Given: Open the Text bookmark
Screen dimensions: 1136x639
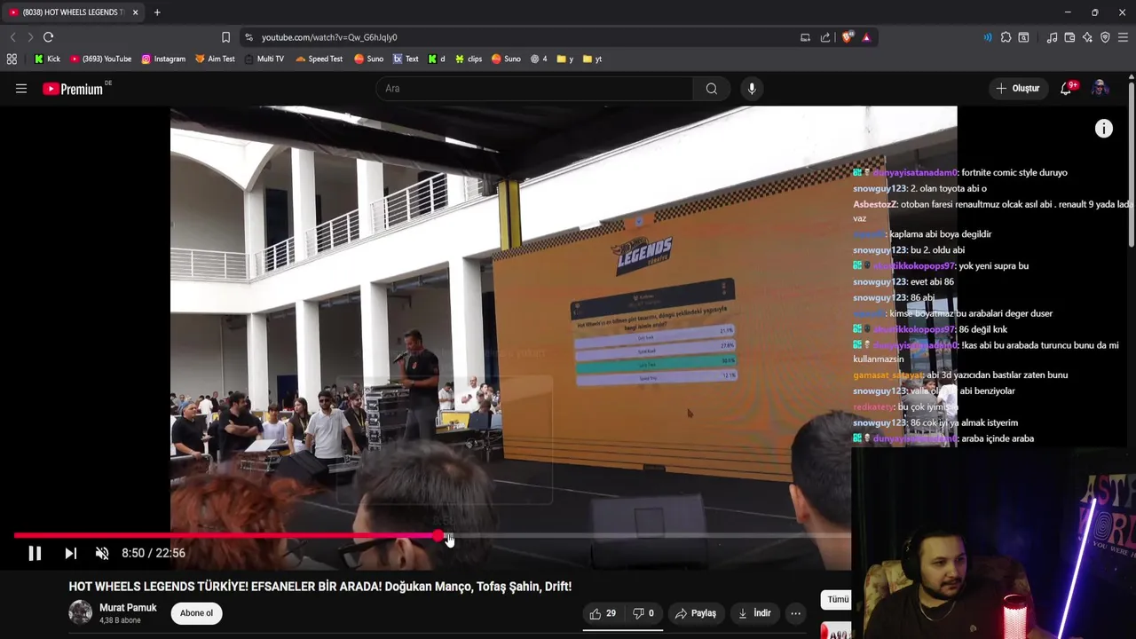Looking at the screenshot, I should click(406, 59).
